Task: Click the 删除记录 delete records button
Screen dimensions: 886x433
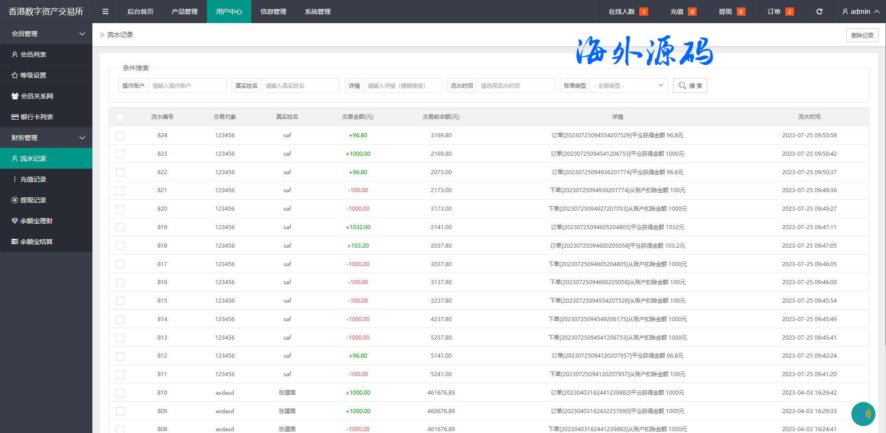Action: tap(862, 35)
